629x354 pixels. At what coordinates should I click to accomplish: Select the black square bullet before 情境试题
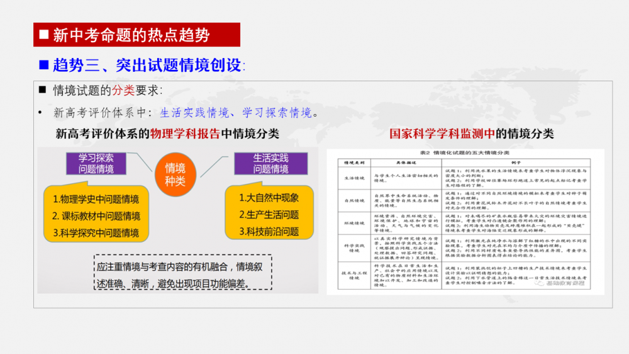pyautogui.click(x=43, y=89)
